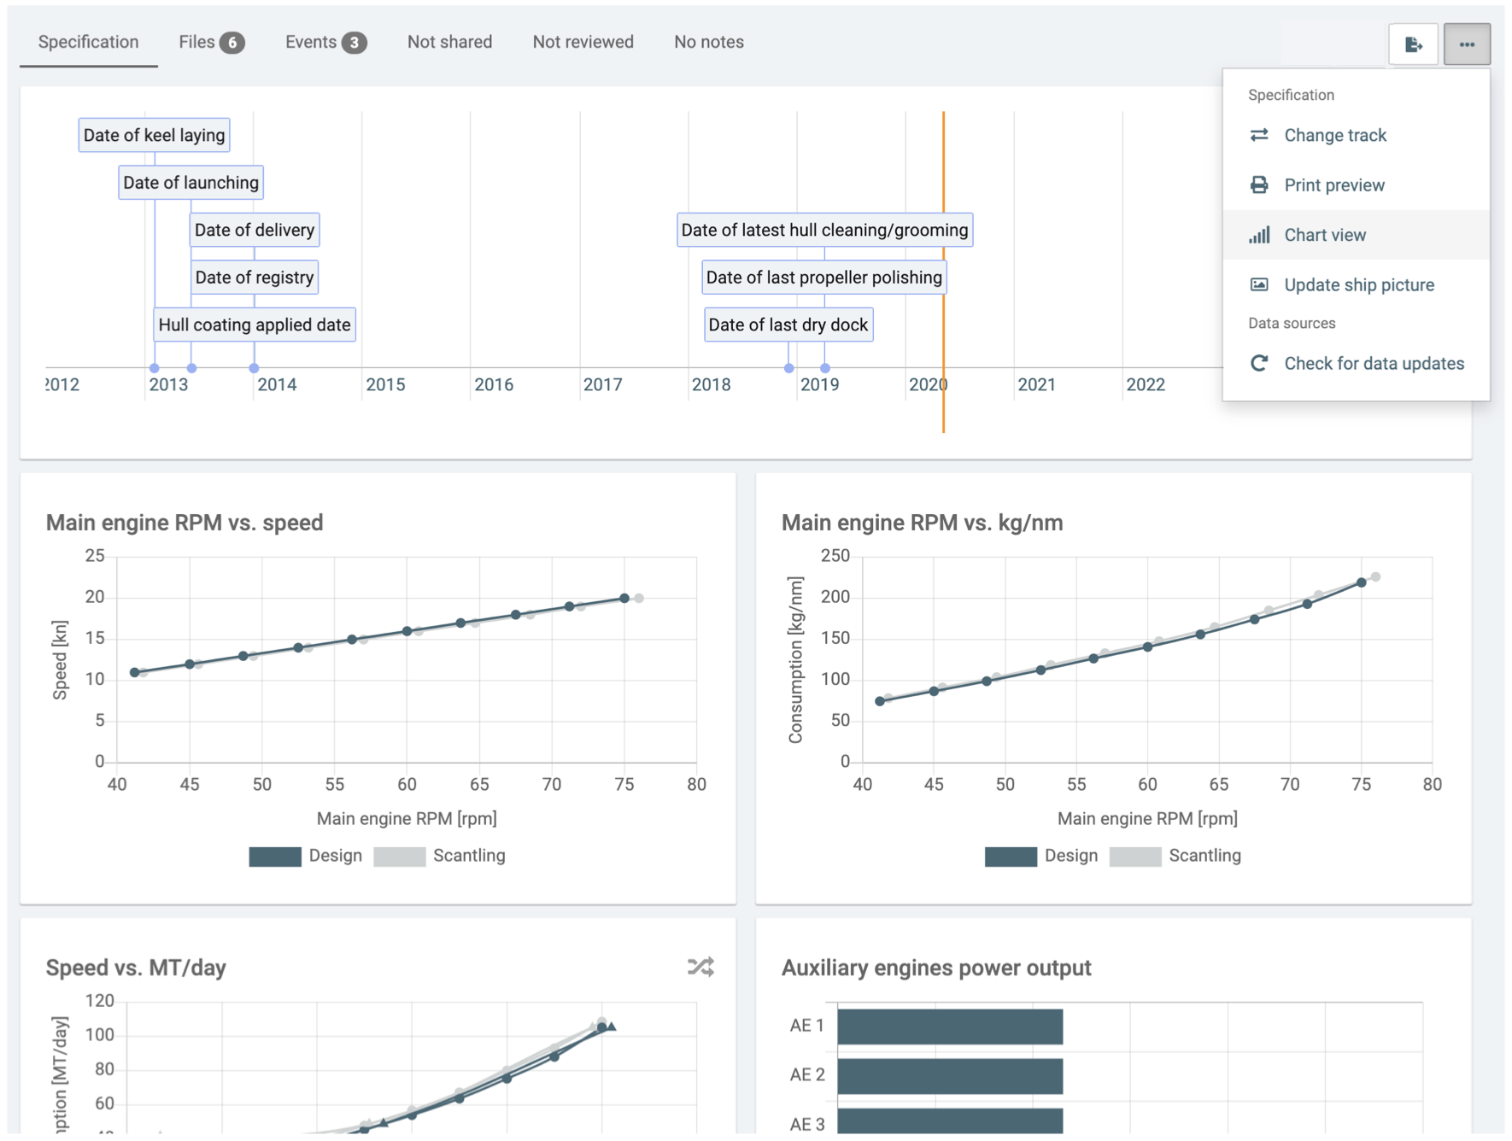Select the Specification tab
Viewport: 1512px width, 1141px height.
point(88,42)
